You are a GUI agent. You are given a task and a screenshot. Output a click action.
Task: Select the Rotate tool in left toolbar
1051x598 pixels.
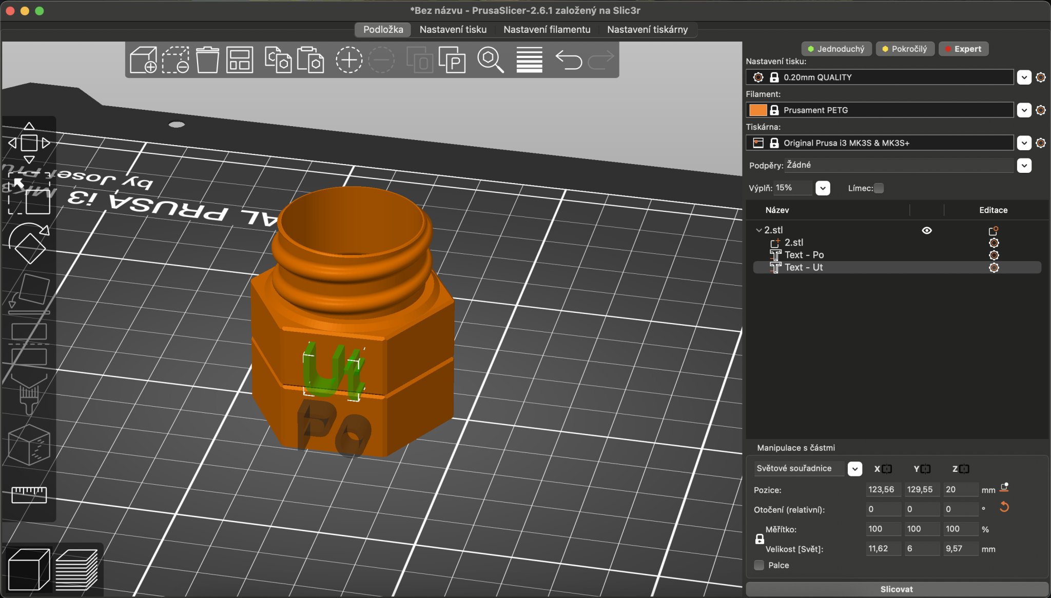point(29,244)
